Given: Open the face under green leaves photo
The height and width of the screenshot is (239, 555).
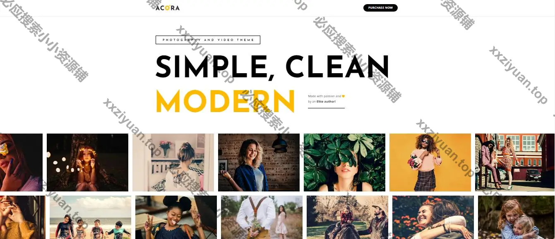Looking at the screenshot, I should point(344,163).
